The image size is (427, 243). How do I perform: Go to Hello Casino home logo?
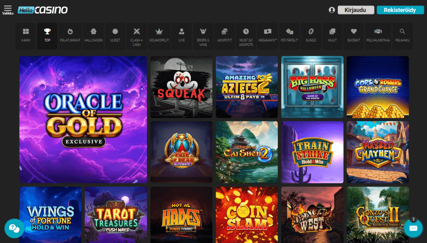tap(43, 10)
